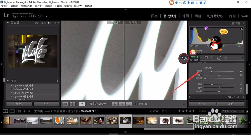Click the 粘贴 button
Screen dimensions: 251x135
pyautogui.click(x=46, y=104)
